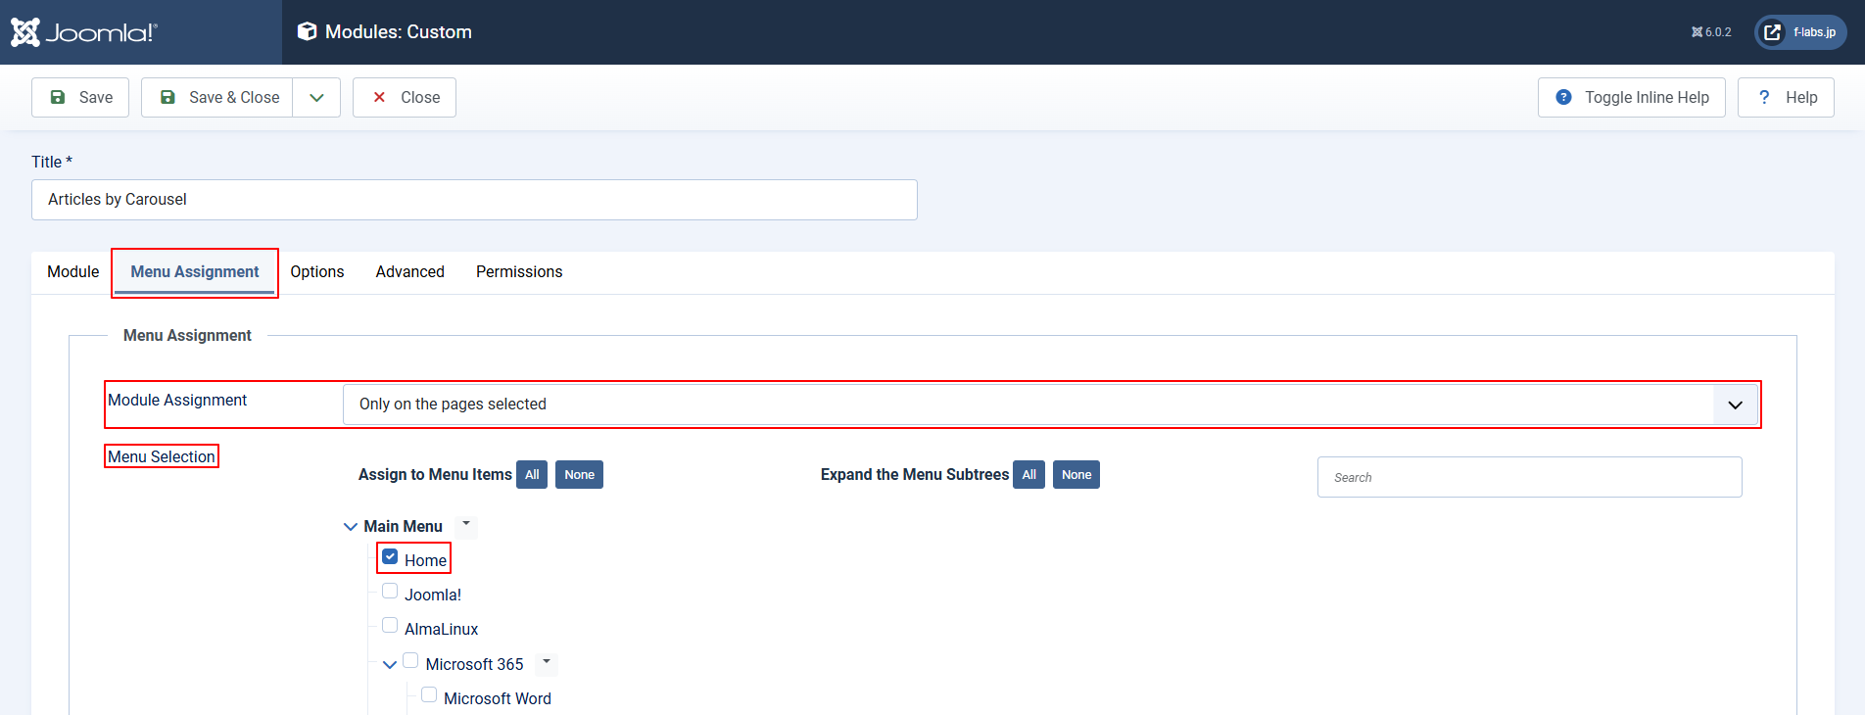
Task: Open the Permissions tab
Action: click(519, 271)
